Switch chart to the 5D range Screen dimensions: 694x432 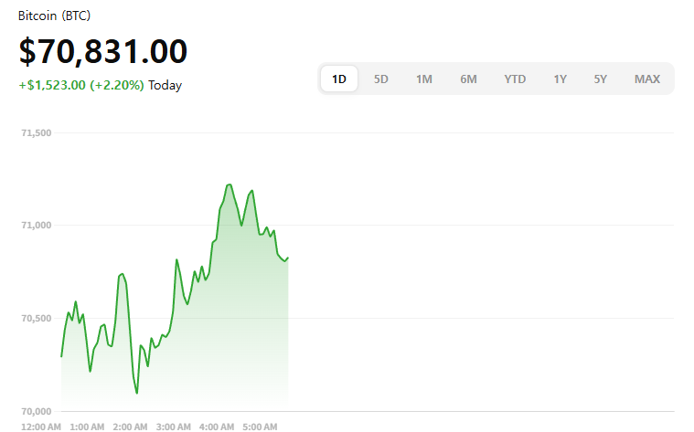pyautogui.click(x=381, y=79)
